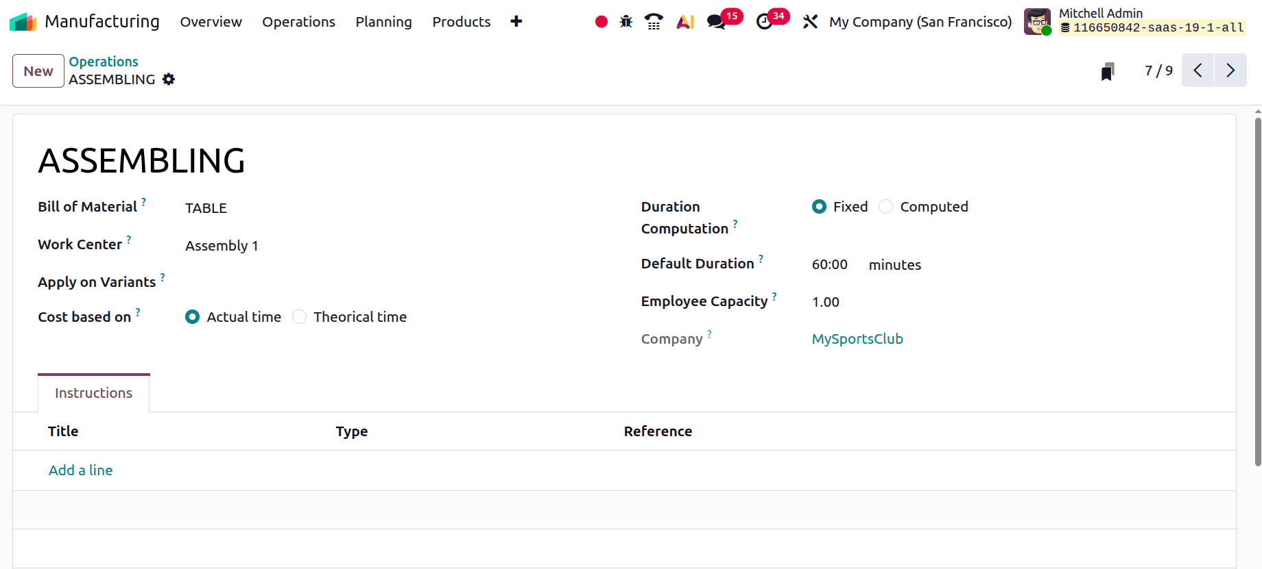Show help tooltip for Work Center
This screenshot has height=569, width=1262.
coord(129,240)
